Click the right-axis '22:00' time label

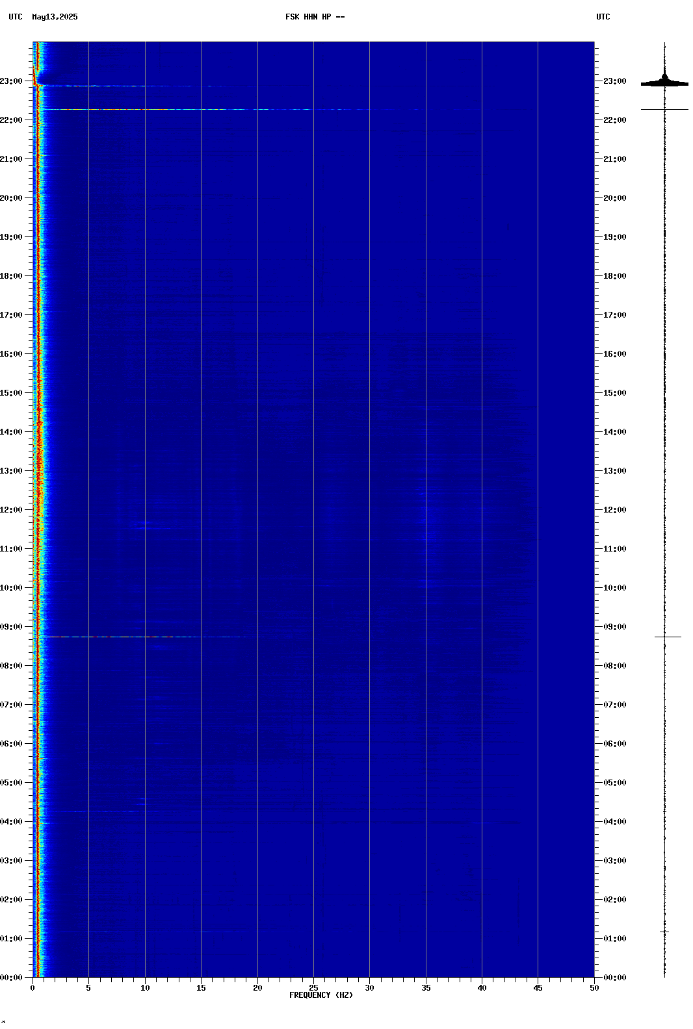pyautogui.click(x=615, y=120)
